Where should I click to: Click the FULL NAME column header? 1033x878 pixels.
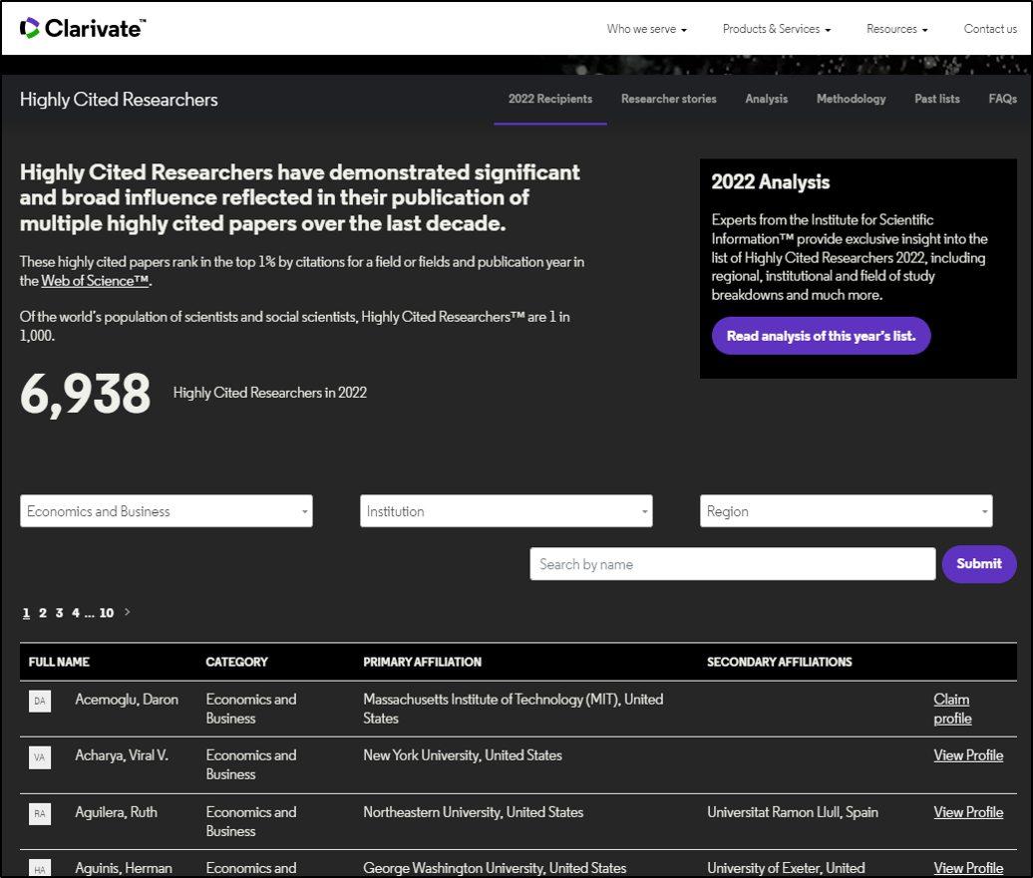(59, 662)
